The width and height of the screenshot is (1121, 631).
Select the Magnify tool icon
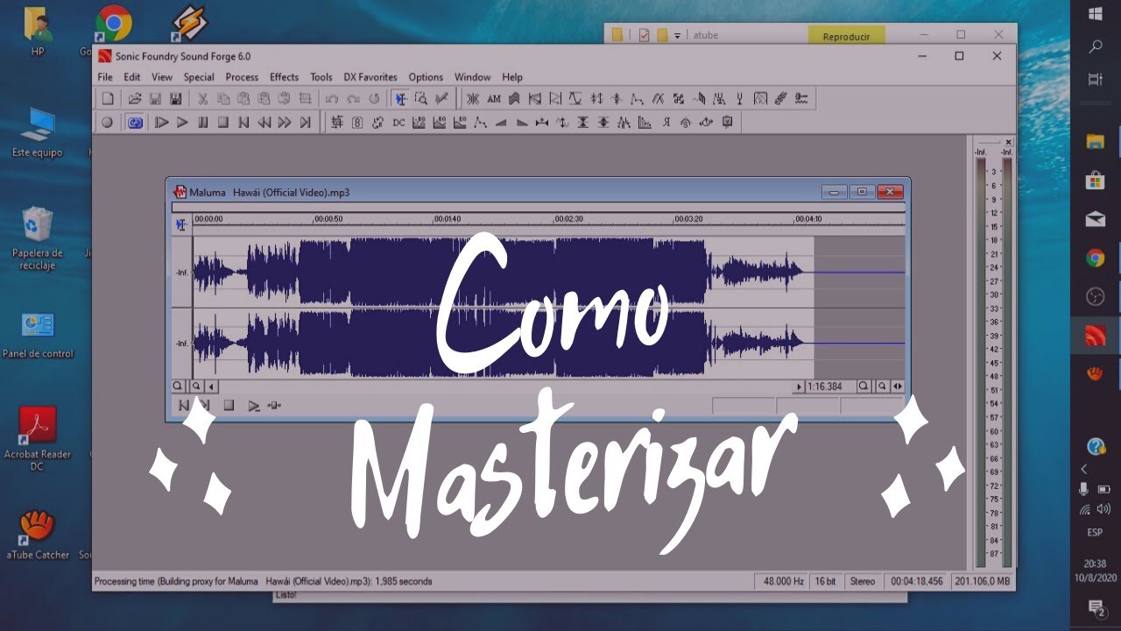(x=421, y=99)
